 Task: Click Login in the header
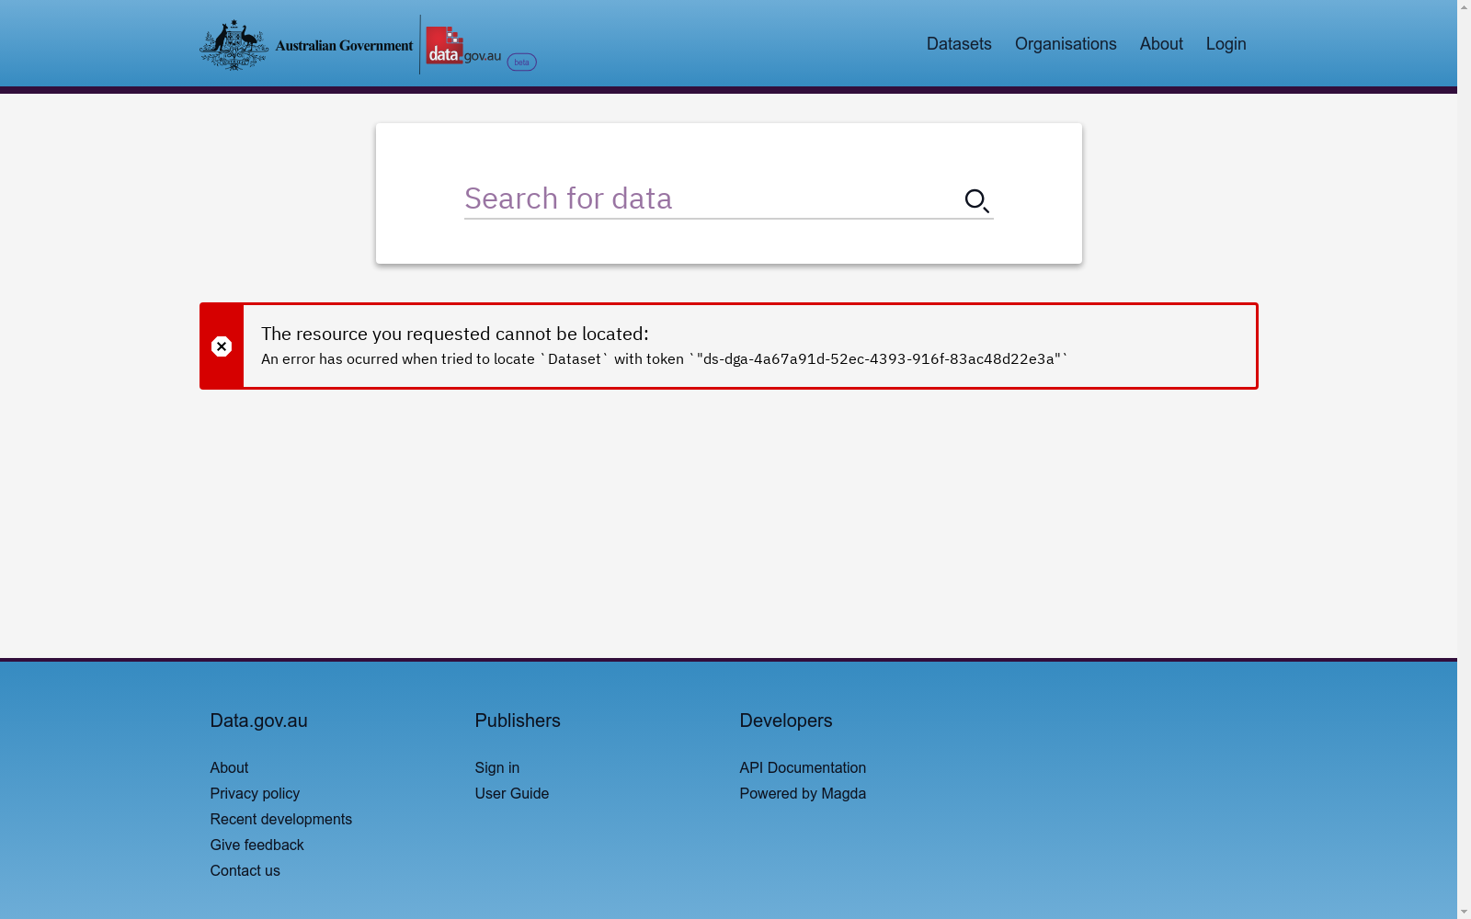1226,44
